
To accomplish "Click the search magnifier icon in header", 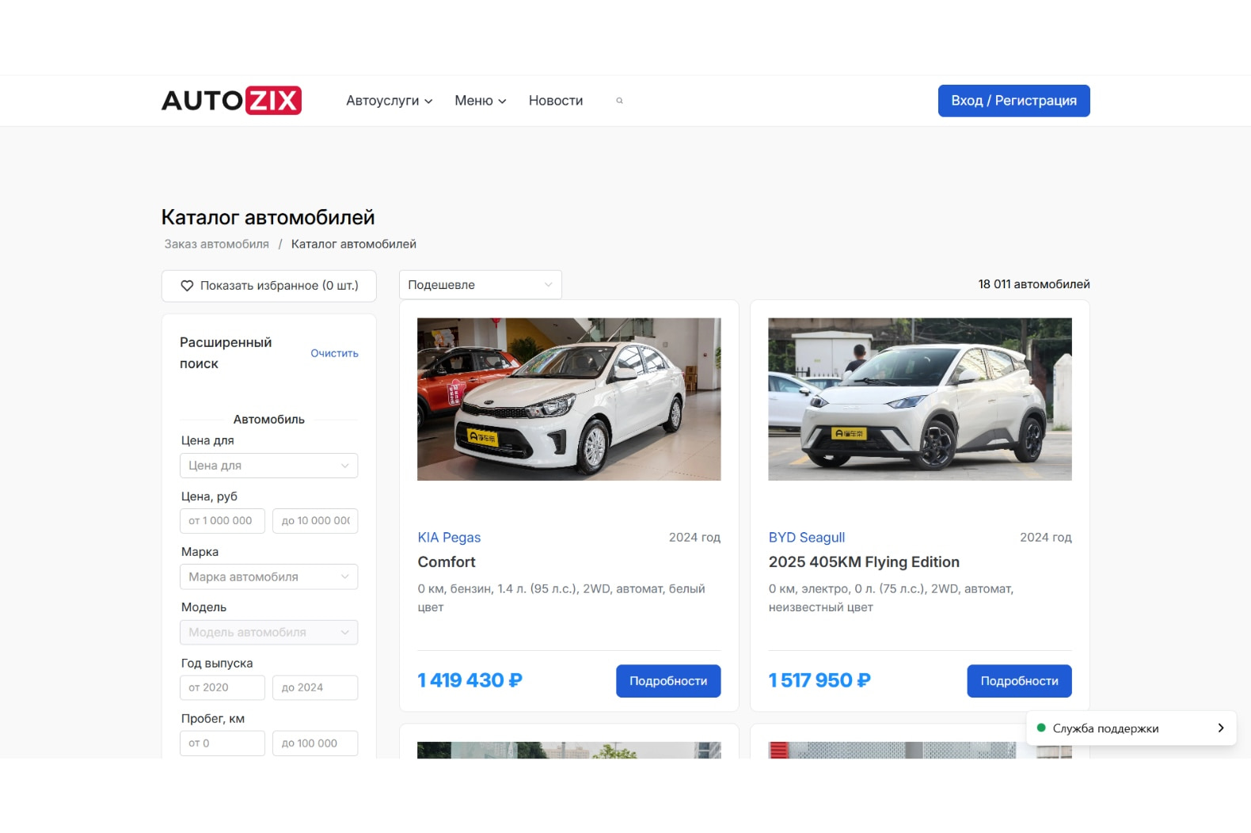I will tap(619, 101).
